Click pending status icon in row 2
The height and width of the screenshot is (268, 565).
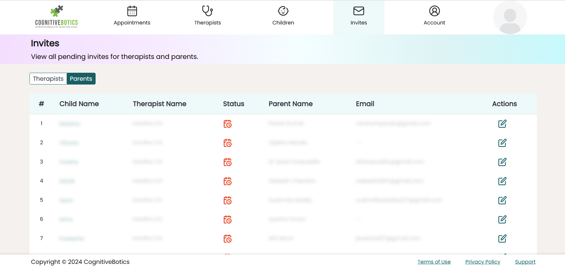[x=227, y=143]
